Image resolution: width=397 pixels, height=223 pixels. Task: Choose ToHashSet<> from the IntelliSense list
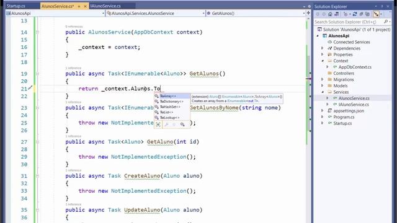[x=172, y=107]
